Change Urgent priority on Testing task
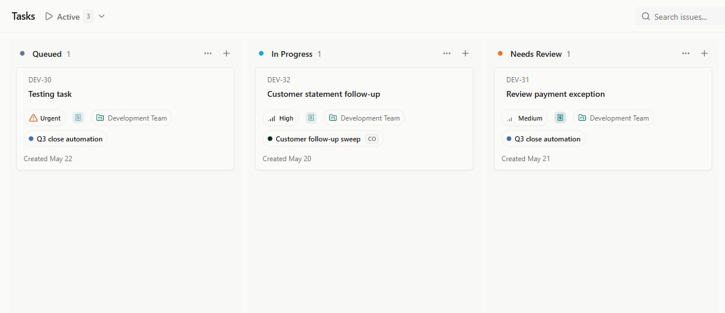Screen dimensions: 725x313 45,118
